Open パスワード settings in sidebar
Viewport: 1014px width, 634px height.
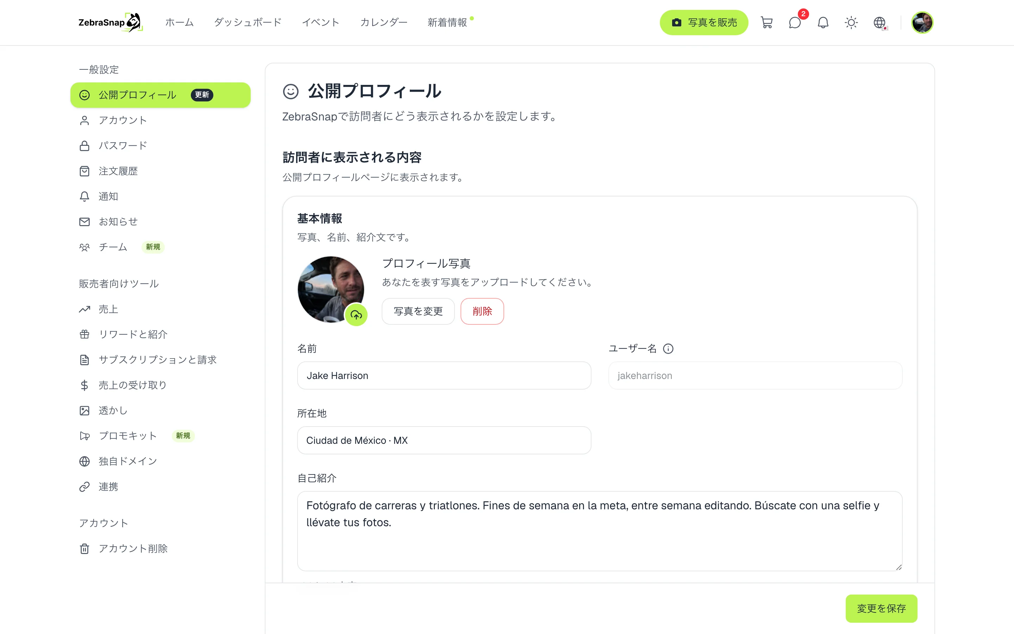(161, 145)
